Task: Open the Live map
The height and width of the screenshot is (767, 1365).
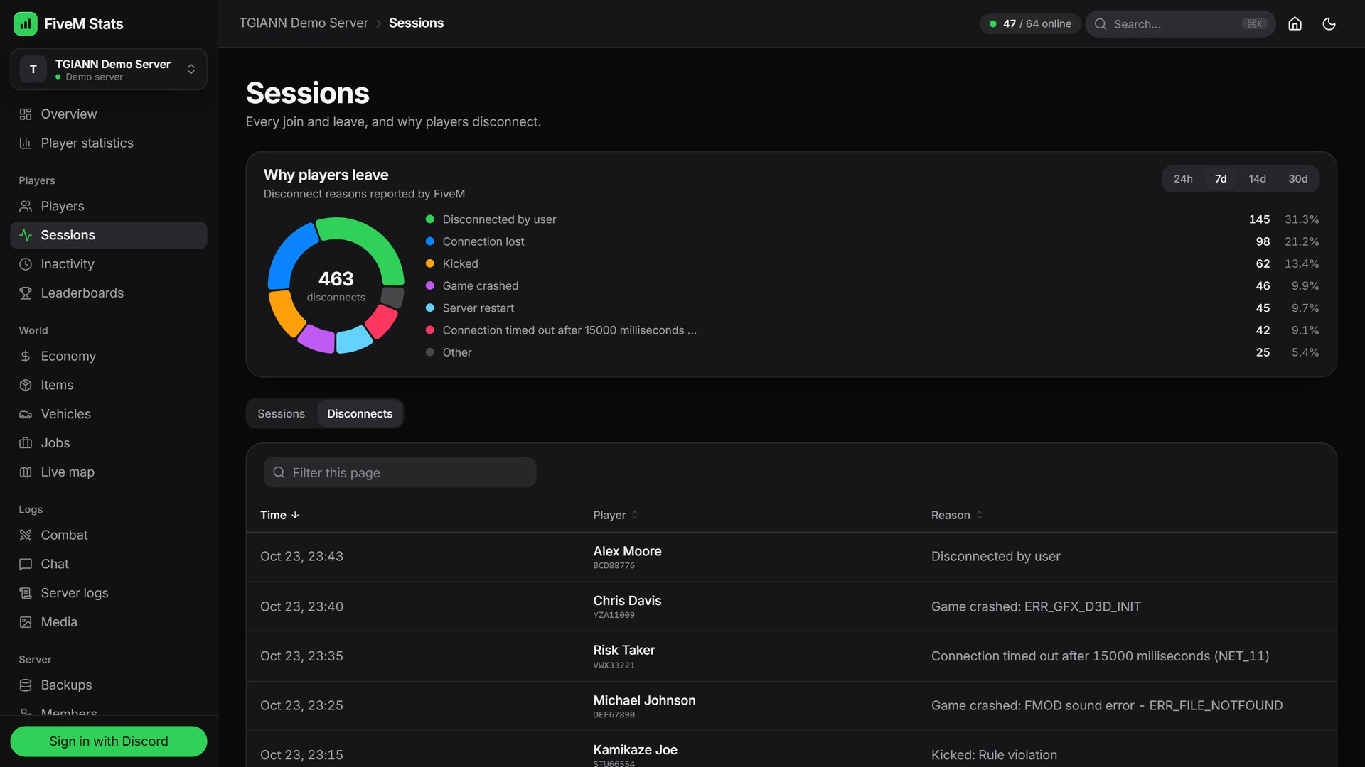Action: pyautogui.click(x=109, y=472)
